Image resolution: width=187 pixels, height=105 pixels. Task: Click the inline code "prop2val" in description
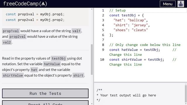[18, 37]
